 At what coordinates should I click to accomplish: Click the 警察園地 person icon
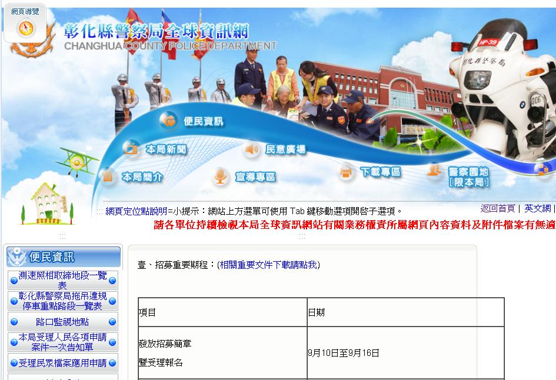[434, 171]
